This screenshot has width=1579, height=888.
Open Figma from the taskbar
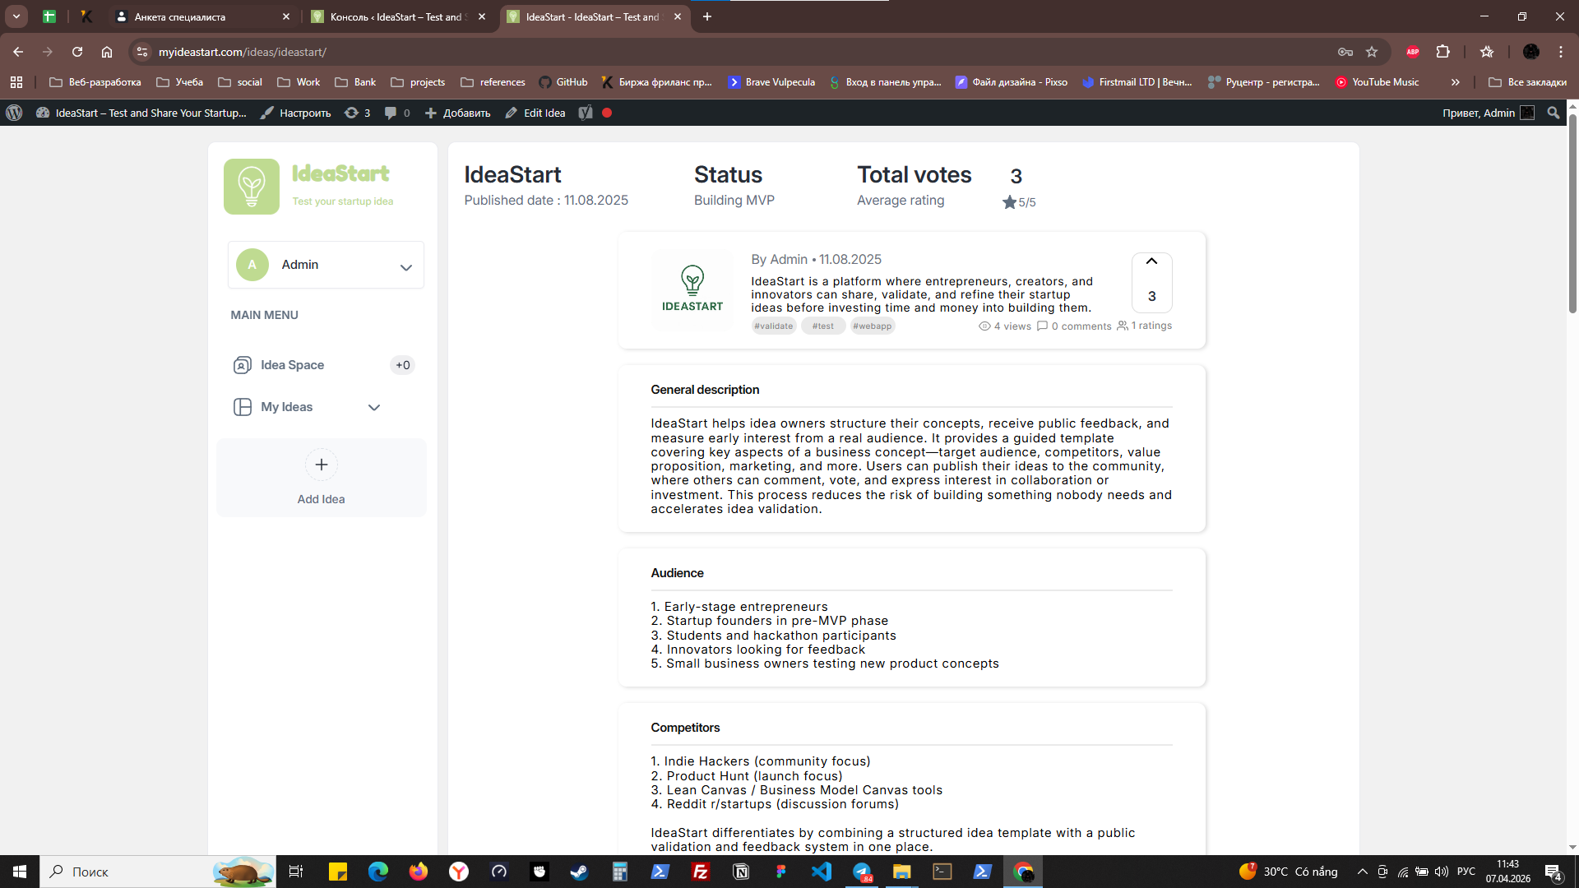click(x=780, y=872)
